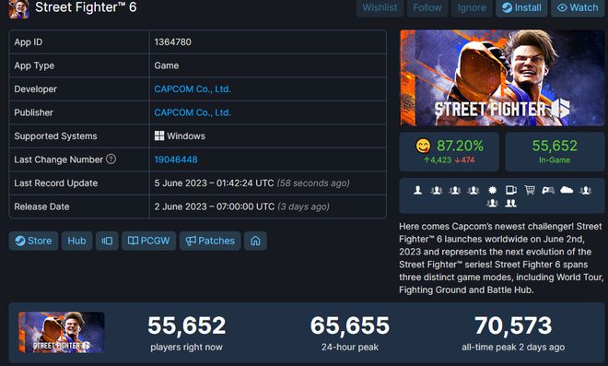The height and width of the screenshot is (366, 608).
Task: Click the in-app purchases cart icon
Action: (x=530, y=190)
